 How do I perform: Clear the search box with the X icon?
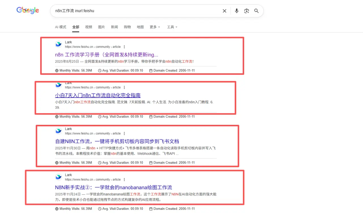coord(224,11)
